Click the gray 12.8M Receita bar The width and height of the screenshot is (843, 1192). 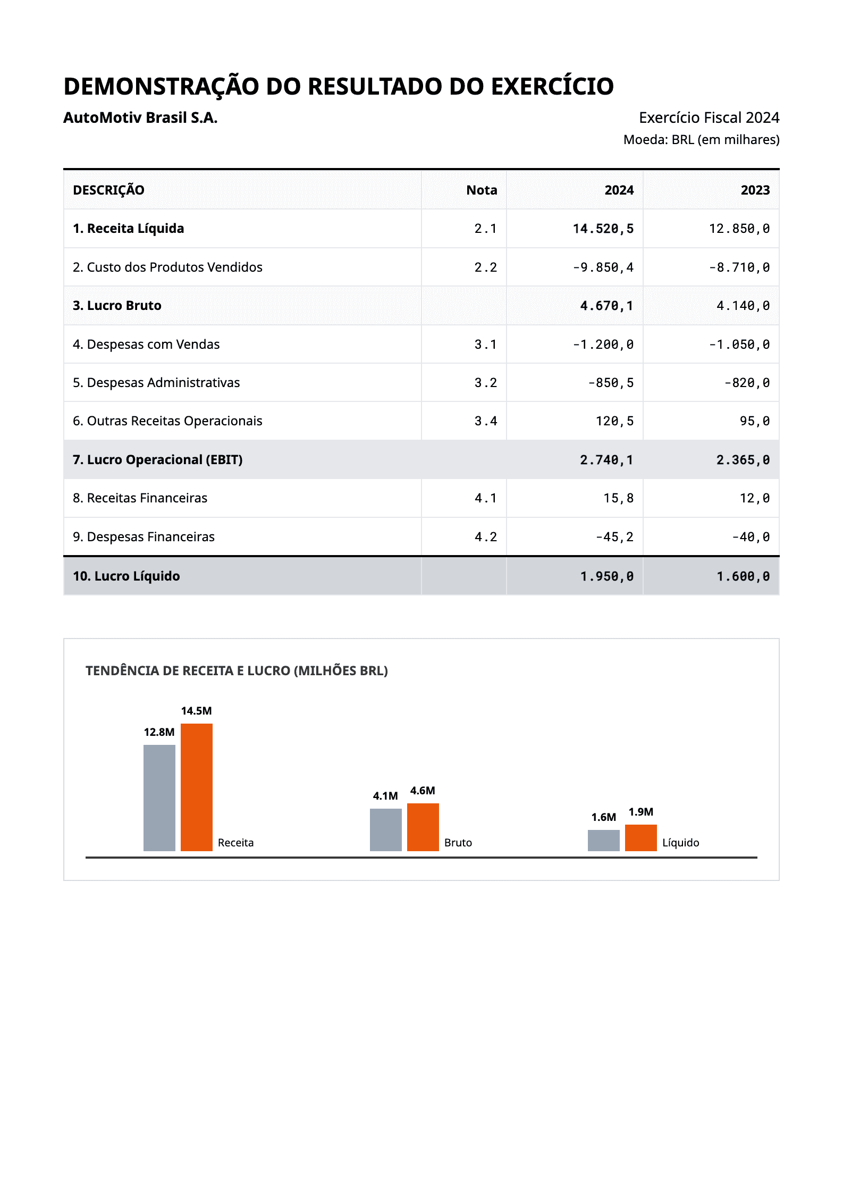[x=159, y=798]
